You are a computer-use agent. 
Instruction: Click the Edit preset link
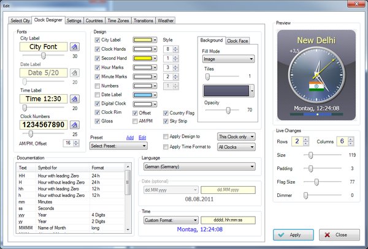click(142, 138)
